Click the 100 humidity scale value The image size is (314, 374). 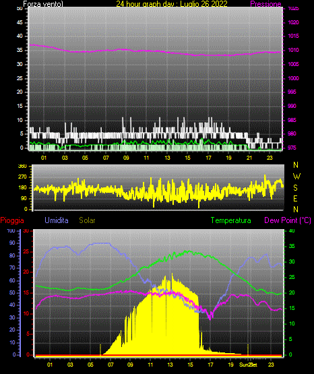click(x=11, y=230)
